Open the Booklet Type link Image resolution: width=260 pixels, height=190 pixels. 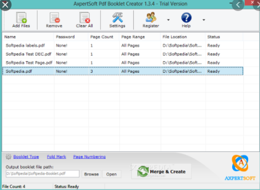click(26, 157)
